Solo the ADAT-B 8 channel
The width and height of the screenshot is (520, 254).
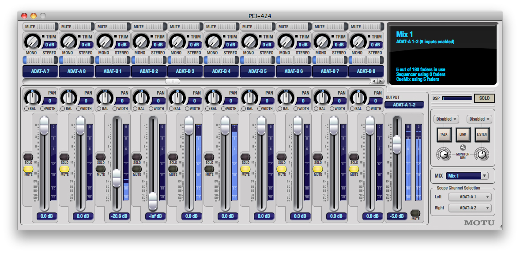(354, 157)
